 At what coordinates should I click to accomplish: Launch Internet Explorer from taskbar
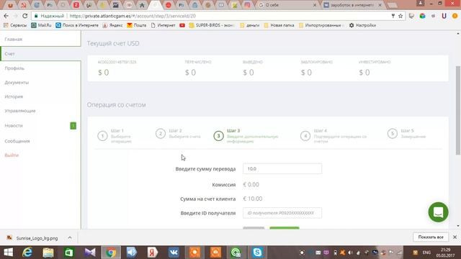27,253
